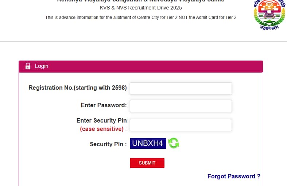Click the red (case sensitive) note

(102, 129)
